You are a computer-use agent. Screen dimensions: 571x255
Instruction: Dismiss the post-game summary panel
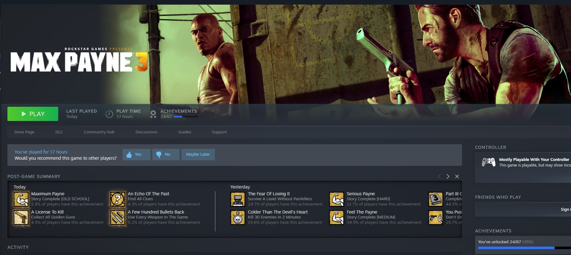coord(457,176)
